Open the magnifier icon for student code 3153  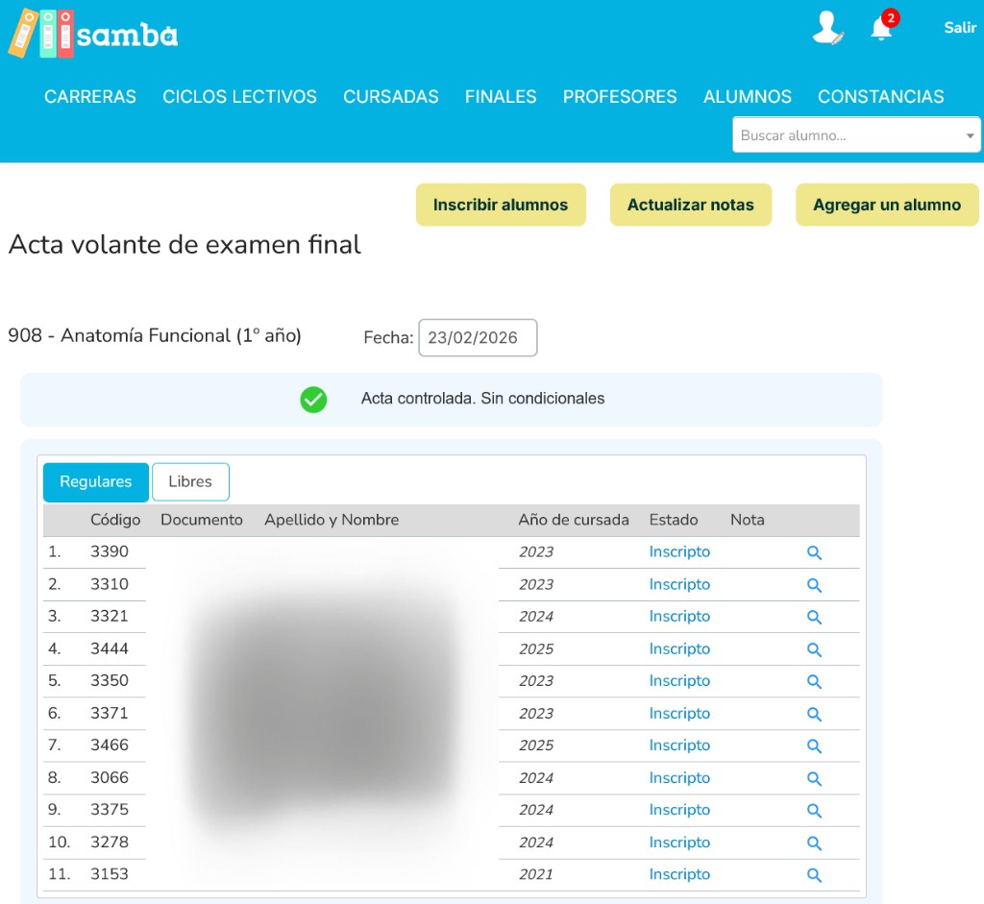point(814,874)
